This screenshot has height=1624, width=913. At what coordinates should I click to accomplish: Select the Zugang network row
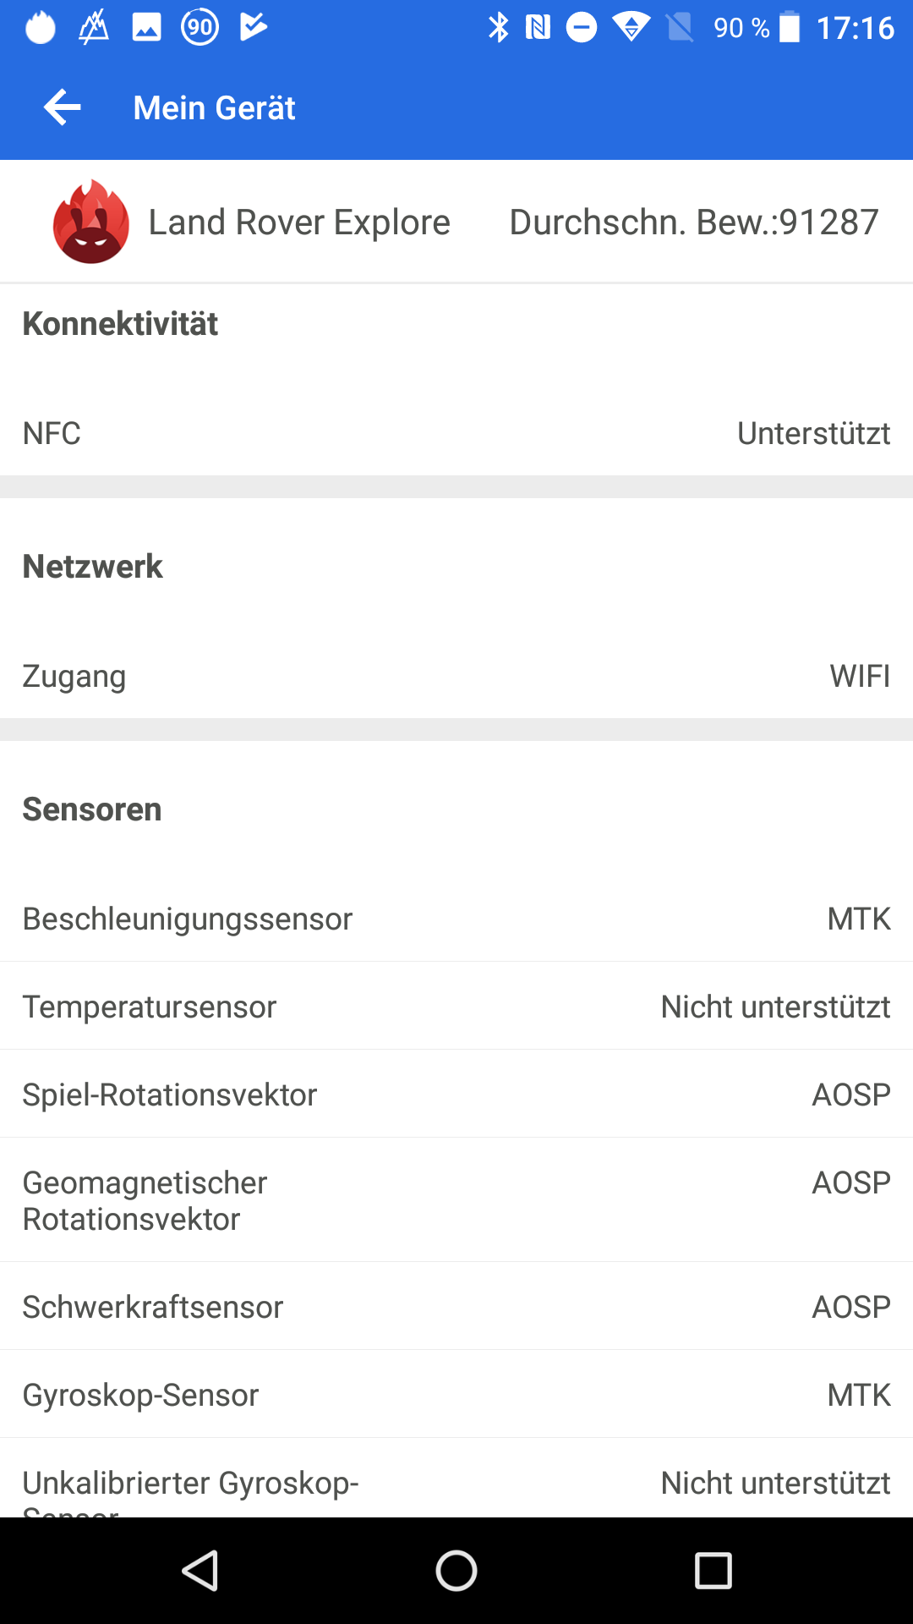[456, 676]
